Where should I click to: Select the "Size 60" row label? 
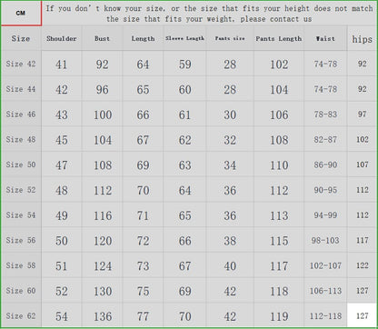coord(21,291)
